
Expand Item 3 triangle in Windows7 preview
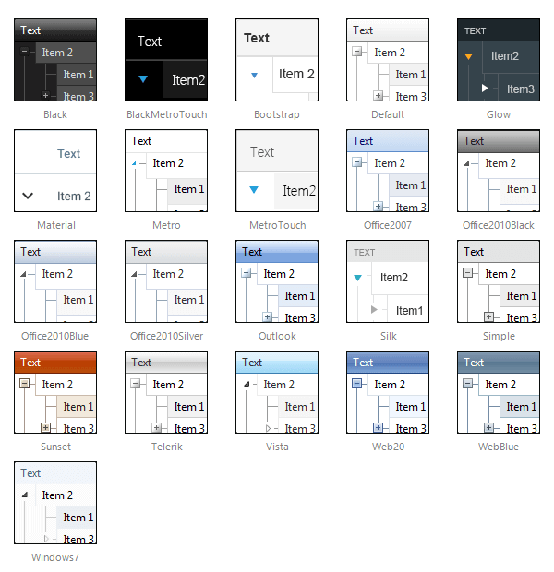(46, 539)
